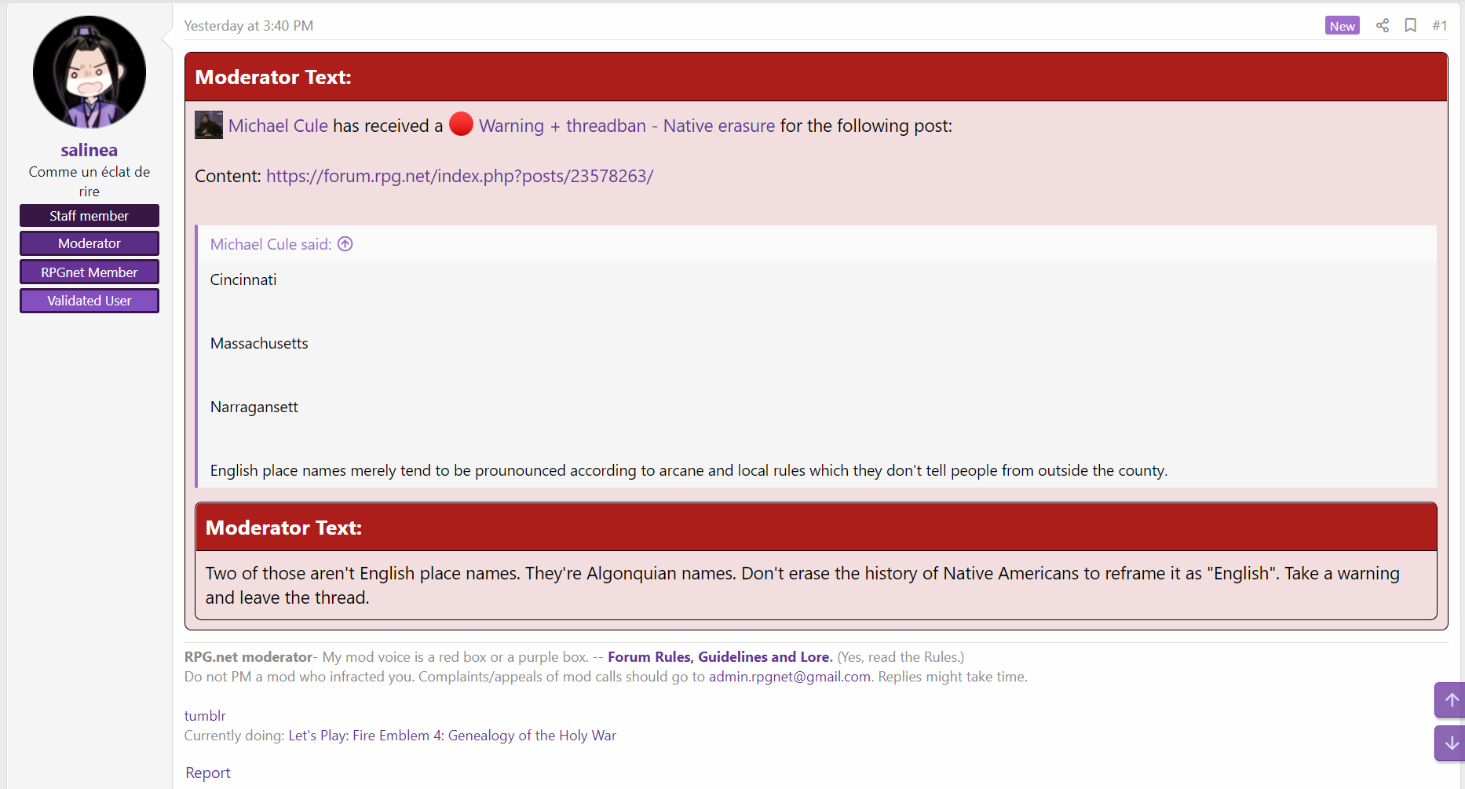Viewport: 1465px width, 789px height.
Task: Click the admin.rpgnet@gmail.com email link
Action: coord(790,677)
